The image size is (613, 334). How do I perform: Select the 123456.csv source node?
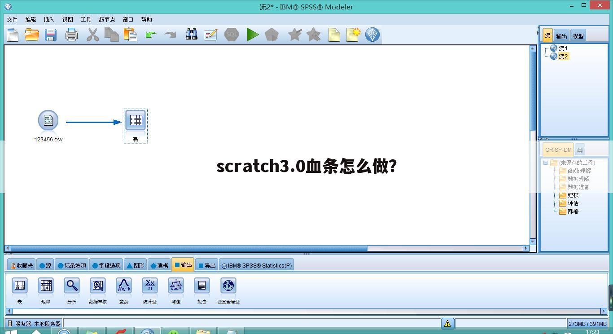tap(48, 121)
